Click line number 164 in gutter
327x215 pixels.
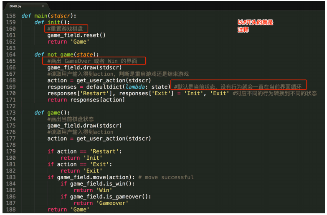[x=10, y=54]
